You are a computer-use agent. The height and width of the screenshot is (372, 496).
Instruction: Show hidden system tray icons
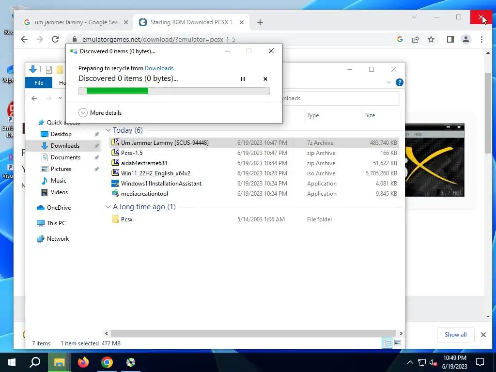tap(410, 362)
